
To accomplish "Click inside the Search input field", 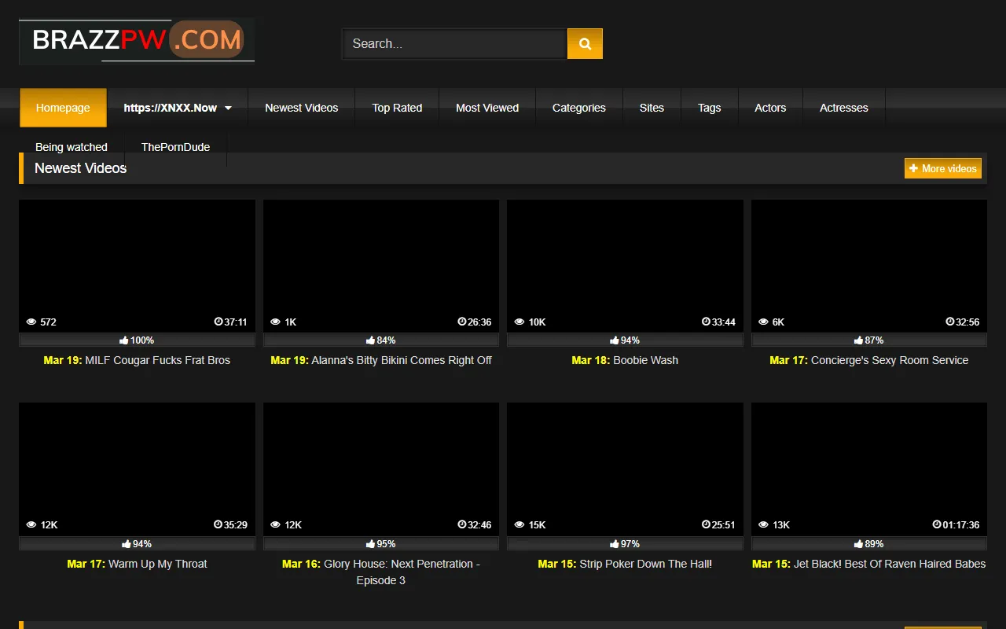I will (453, 43).
